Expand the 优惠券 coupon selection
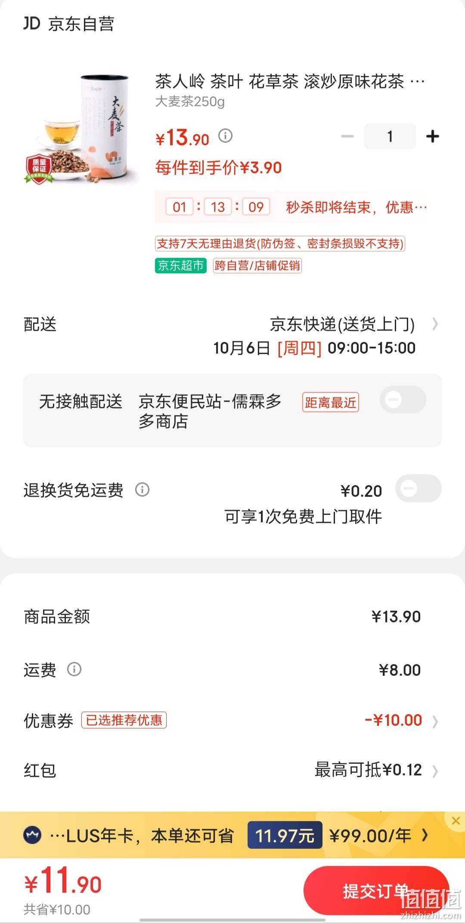This screenshot has width=465, height=923. coord(435,721)
